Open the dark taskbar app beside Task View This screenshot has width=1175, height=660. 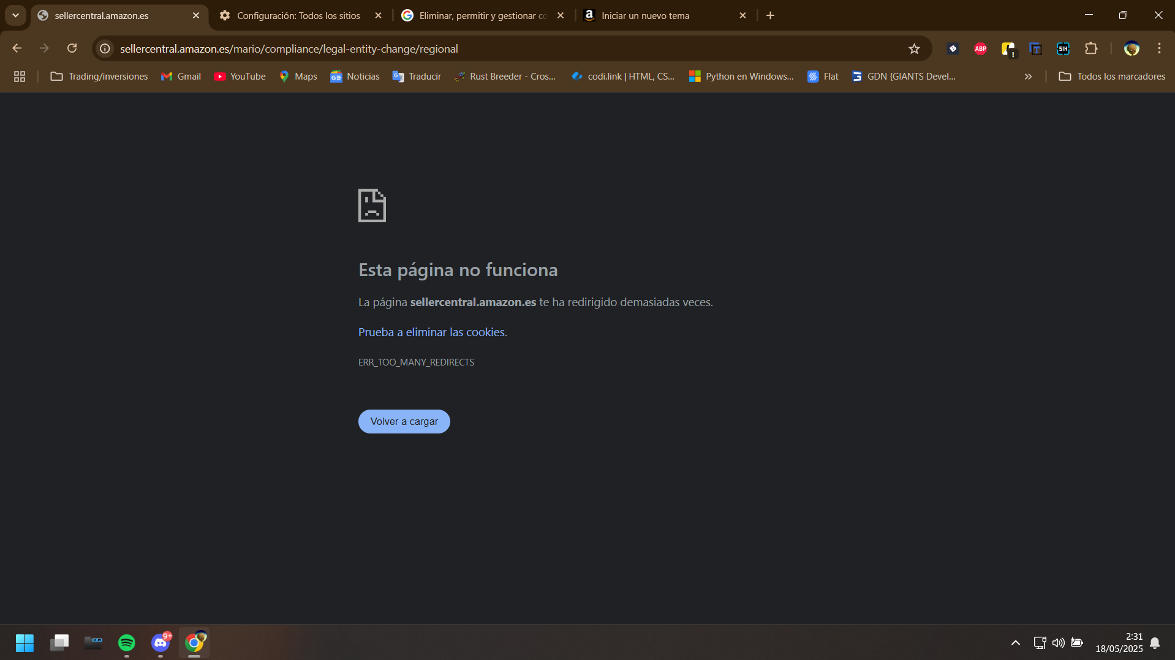[x=93, y=643]
